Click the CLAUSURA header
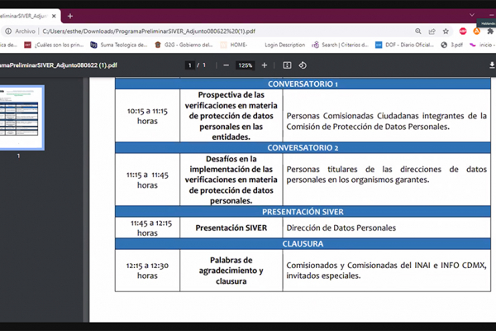The width and height of the screenshot is (496, 331). (x=303, y=243)
